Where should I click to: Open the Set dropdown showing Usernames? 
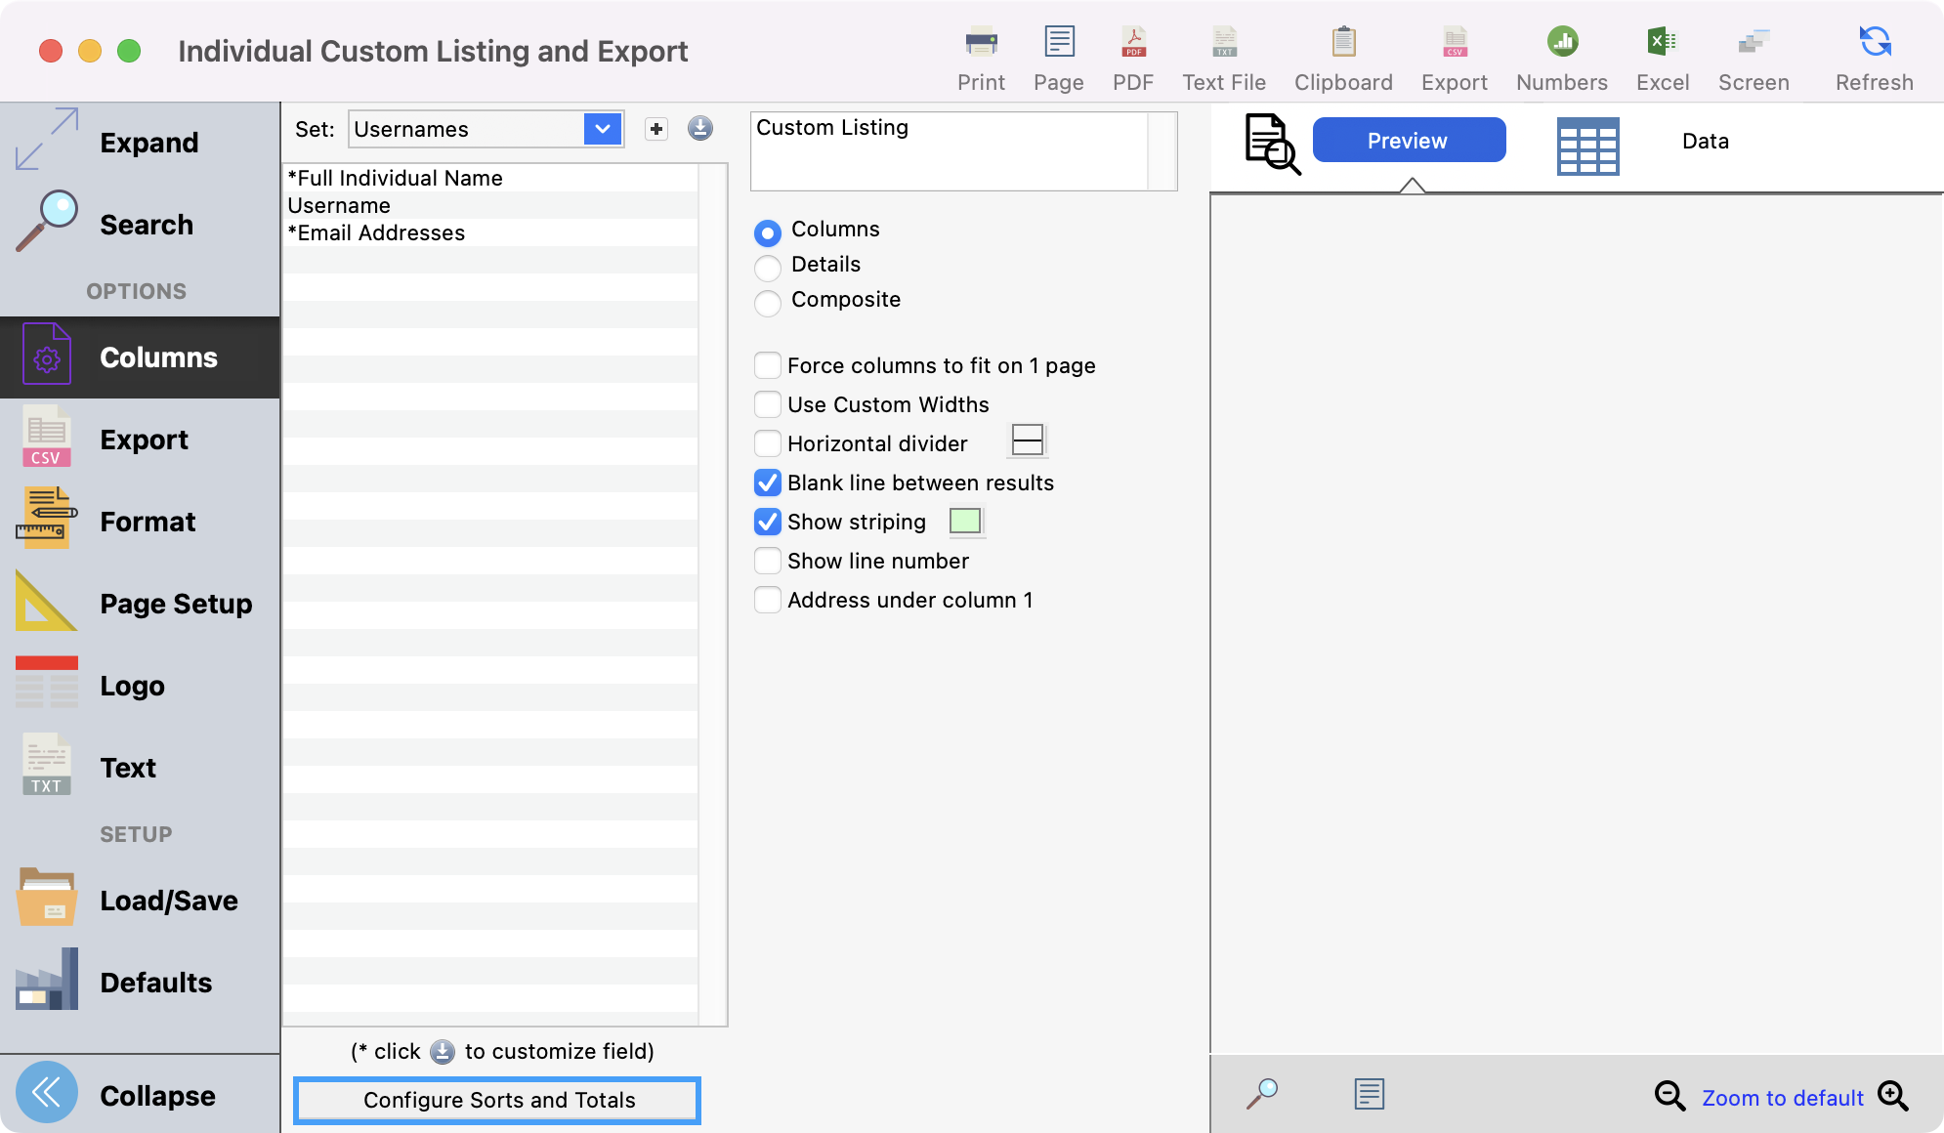click(x=603, y=129)
